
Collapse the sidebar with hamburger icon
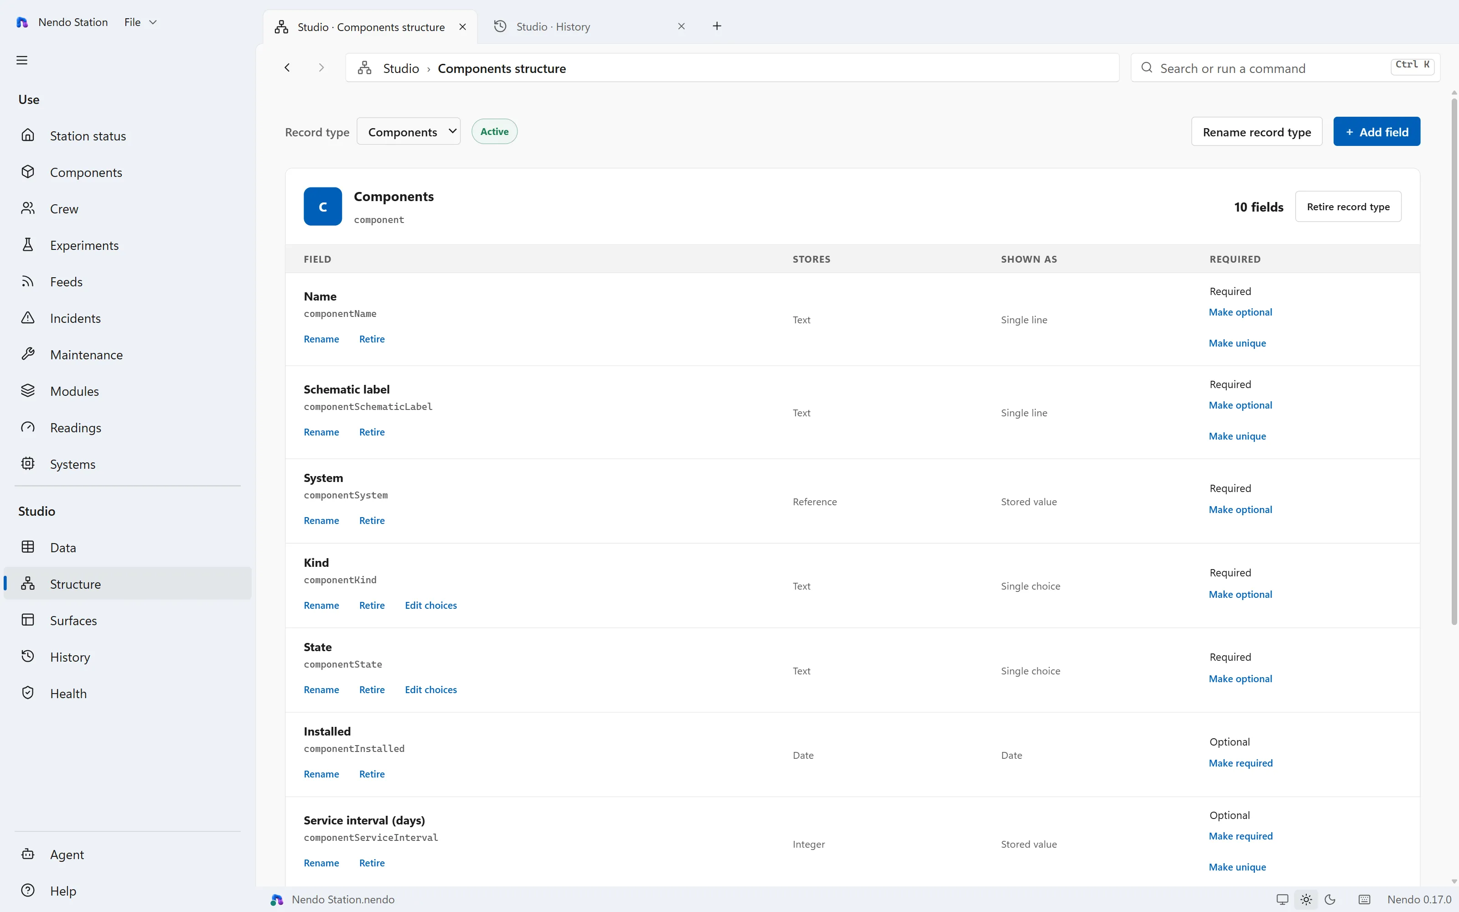pyautogui.click(x=22, y=60)
